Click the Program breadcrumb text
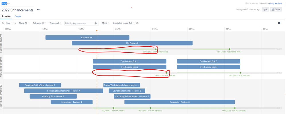Image resolution: width=286 pixels, height=119 pixels. pyautogui.click(x=6, y=3)
